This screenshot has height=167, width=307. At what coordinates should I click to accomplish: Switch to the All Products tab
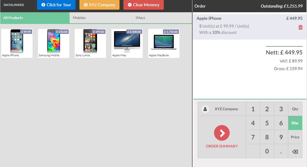[x=35, y=18]
